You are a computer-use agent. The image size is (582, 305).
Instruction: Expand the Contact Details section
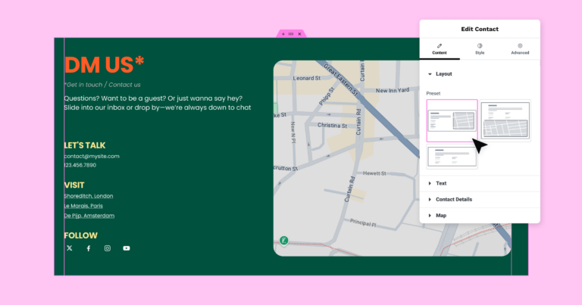pyautogui.click(x=453, y=199)
